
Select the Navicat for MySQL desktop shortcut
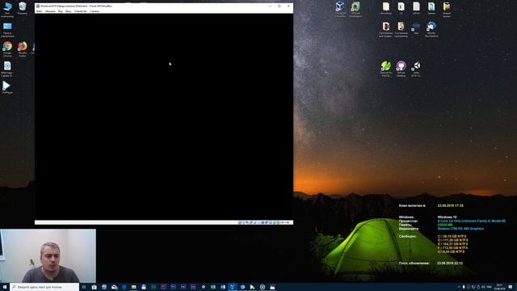(386, 70)
